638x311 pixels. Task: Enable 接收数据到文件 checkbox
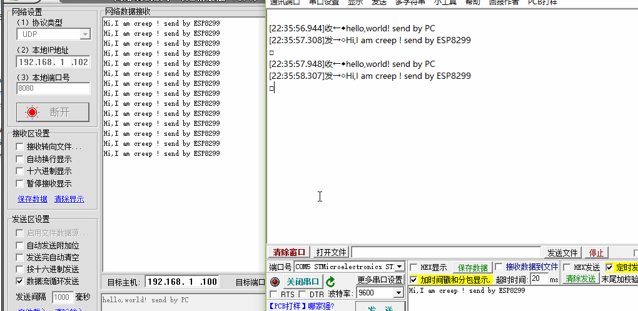point(499,267)
